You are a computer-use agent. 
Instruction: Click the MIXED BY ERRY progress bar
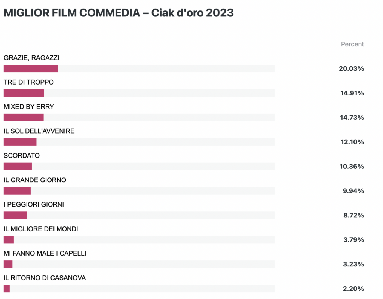tap(139, 118)
